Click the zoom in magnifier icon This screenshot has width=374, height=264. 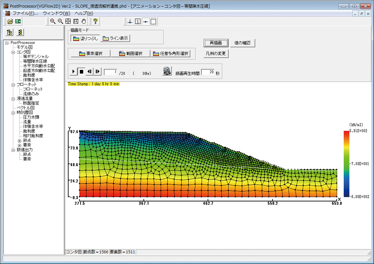[53, 21]
